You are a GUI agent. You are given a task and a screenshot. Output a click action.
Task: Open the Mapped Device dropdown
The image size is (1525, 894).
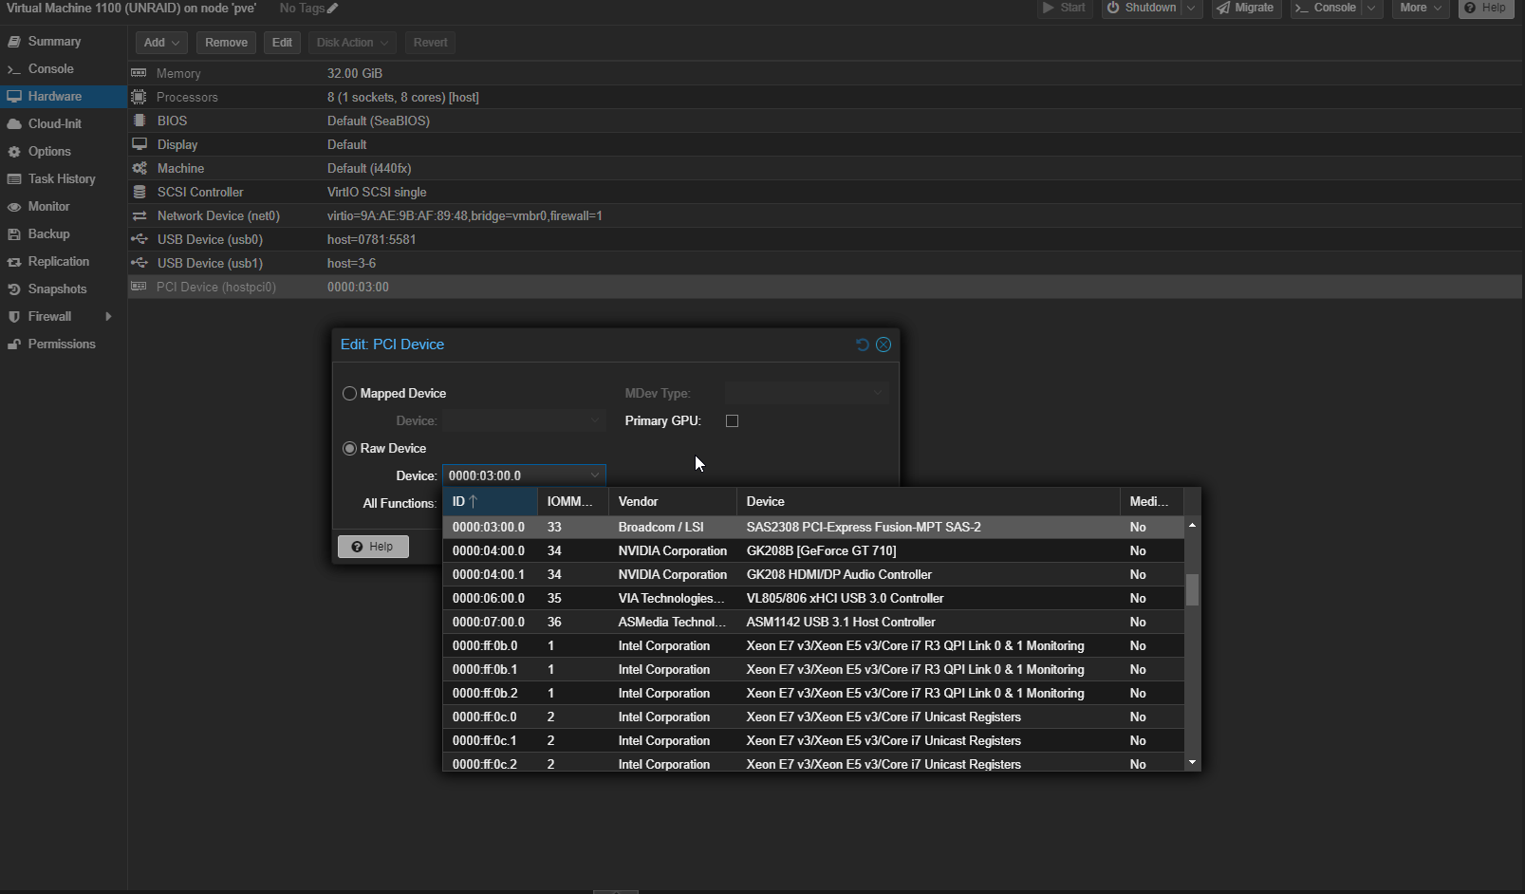(594, 420)
